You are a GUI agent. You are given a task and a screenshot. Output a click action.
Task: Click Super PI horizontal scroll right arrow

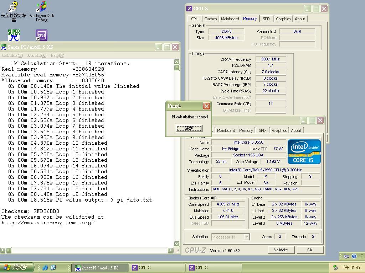(170, 250)
